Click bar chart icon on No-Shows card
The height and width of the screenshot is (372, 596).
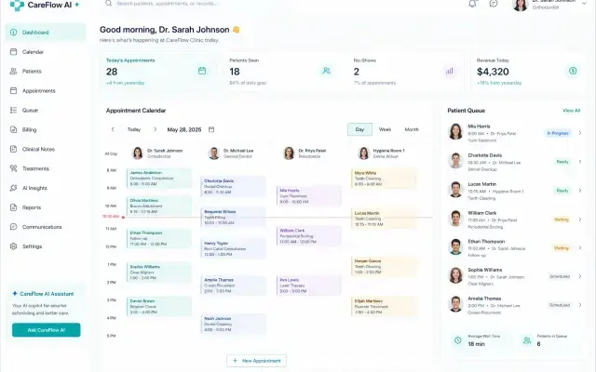click(449, 71)
